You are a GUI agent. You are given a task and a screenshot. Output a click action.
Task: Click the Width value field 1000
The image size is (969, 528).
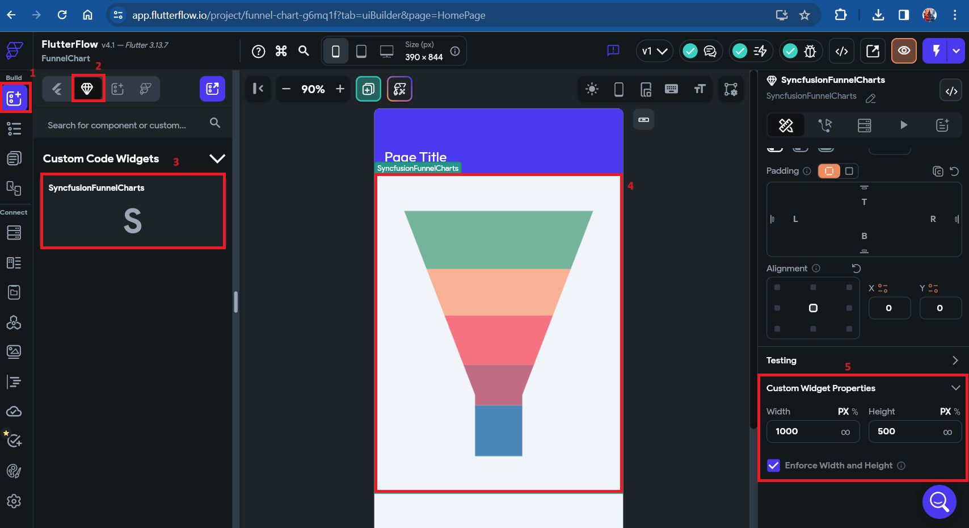tap(813, 431)
